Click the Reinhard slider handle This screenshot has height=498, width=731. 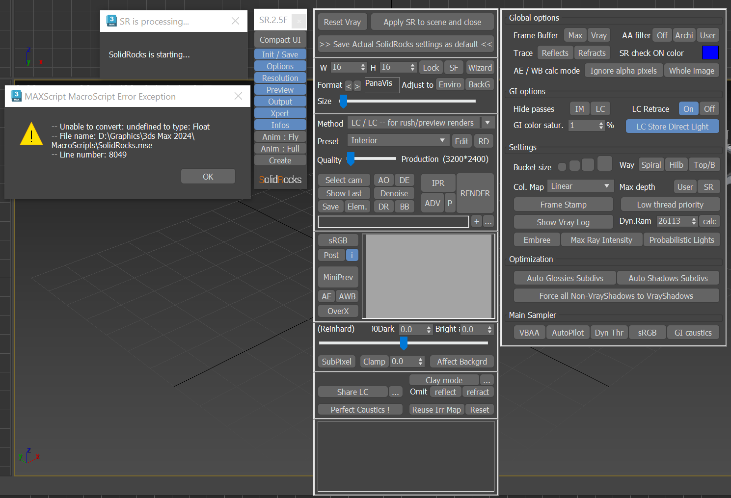pyautogui.click(x=404, y=343)
